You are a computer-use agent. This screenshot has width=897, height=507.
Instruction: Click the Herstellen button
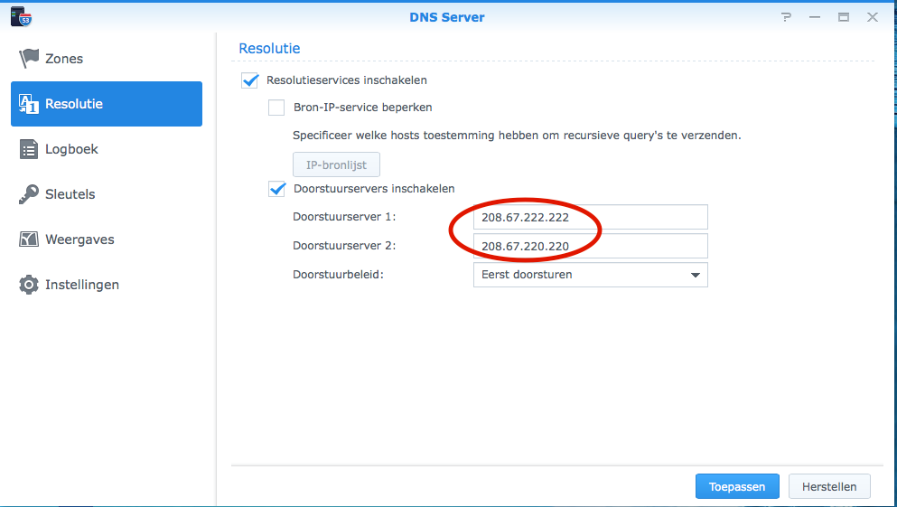pos(829,486)
